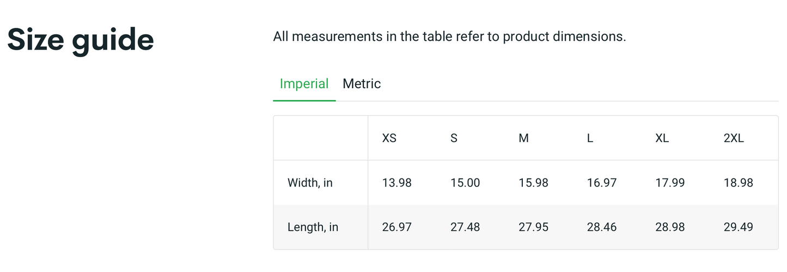Click the 2XL size column header
This screenshot has height=272, width=787.
[734, 138]
